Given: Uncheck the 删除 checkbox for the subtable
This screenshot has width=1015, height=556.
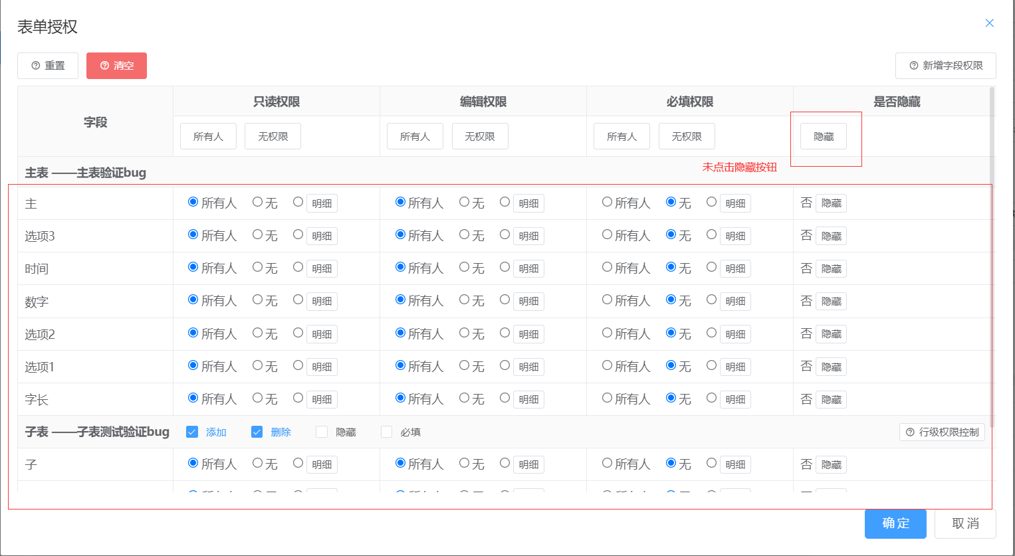Looking at the screenshot, I should click(x=257, y=432).
